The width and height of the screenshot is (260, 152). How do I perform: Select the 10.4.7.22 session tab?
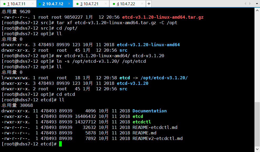coord(126,4)
